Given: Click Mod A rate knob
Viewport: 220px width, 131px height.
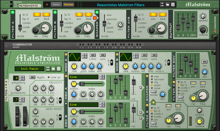Looking at the screenshot, I should (x=74, y=66).
